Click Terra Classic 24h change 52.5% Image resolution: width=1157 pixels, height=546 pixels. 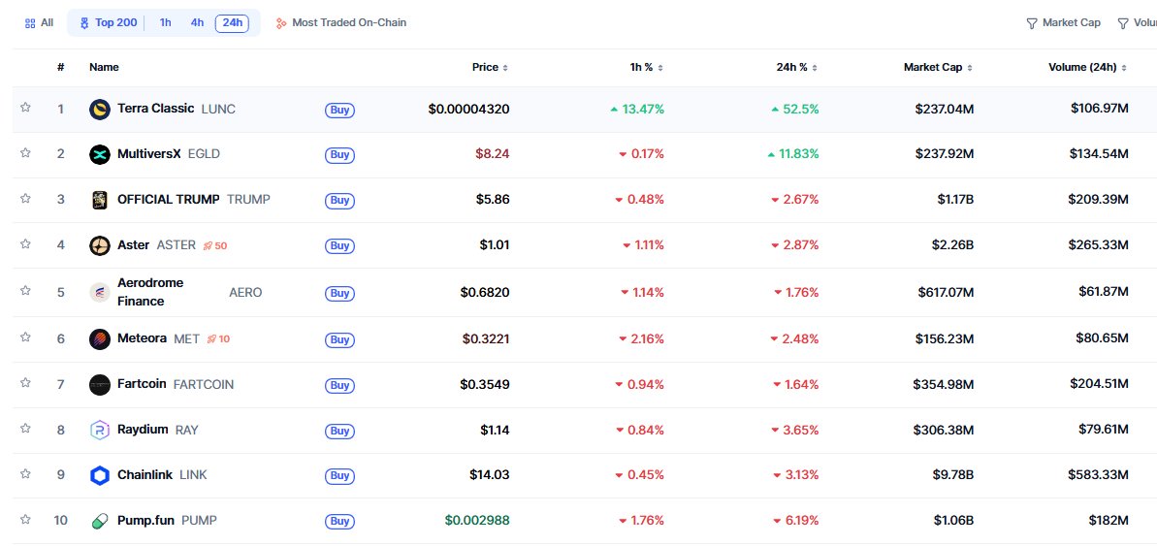click(x=795, y=110)
